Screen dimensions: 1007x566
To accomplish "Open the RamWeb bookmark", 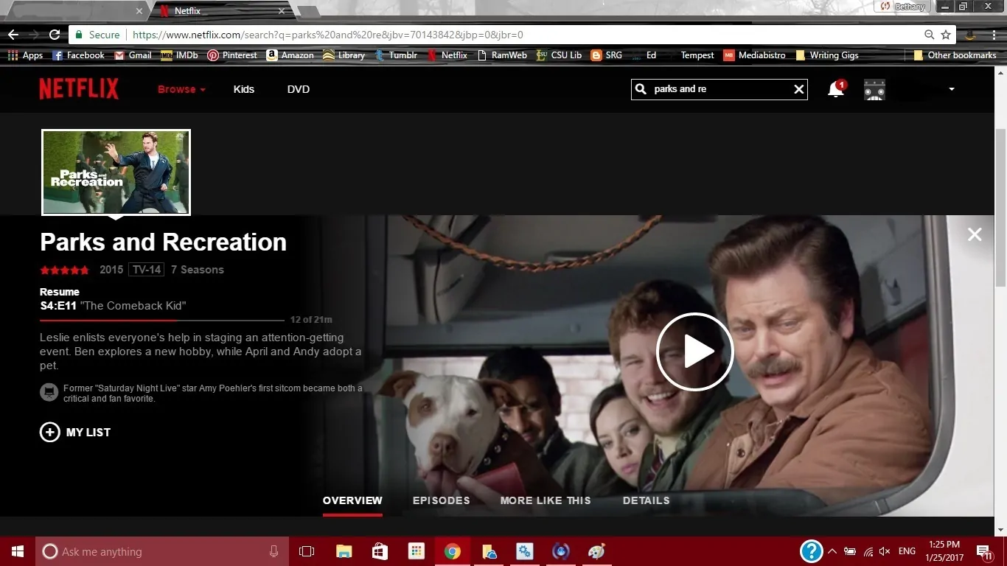I will (503, 55).
